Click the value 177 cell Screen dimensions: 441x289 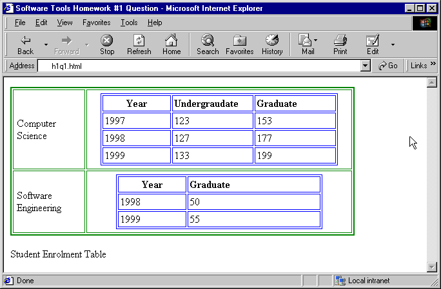coord(295,138)
